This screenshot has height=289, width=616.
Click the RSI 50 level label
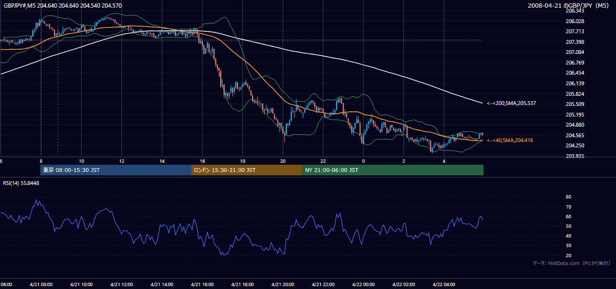pyautogui.click(x=568, y=226)
